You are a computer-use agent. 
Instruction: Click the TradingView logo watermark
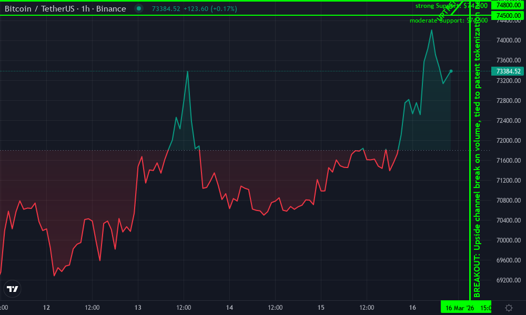pyautogui.click(x=13, y=289)
